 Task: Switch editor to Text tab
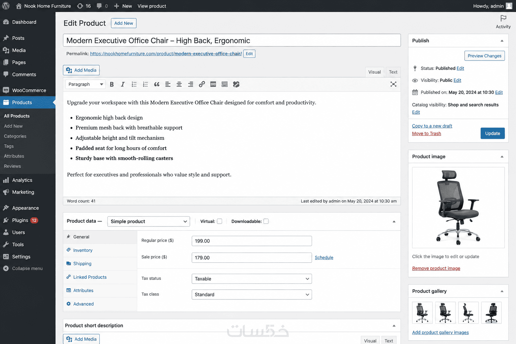click(393, 72)
